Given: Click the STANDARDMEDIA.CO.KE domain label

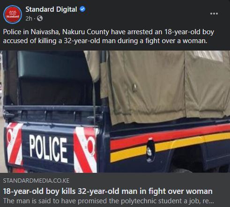Looking at the screenshot, I should pos(36,181).
